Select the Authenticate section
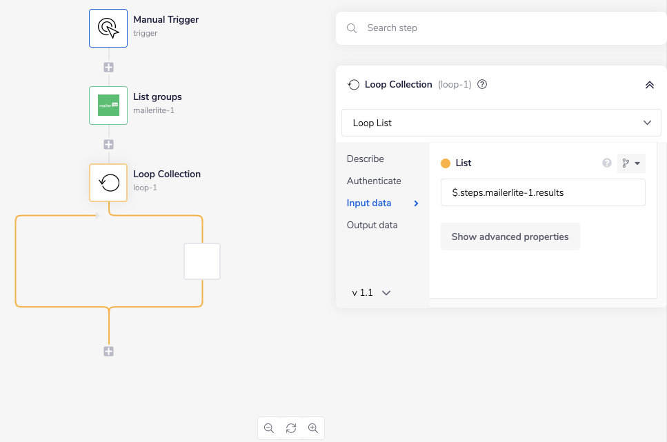This screenshot has height=442, width=667. [373, 181]
